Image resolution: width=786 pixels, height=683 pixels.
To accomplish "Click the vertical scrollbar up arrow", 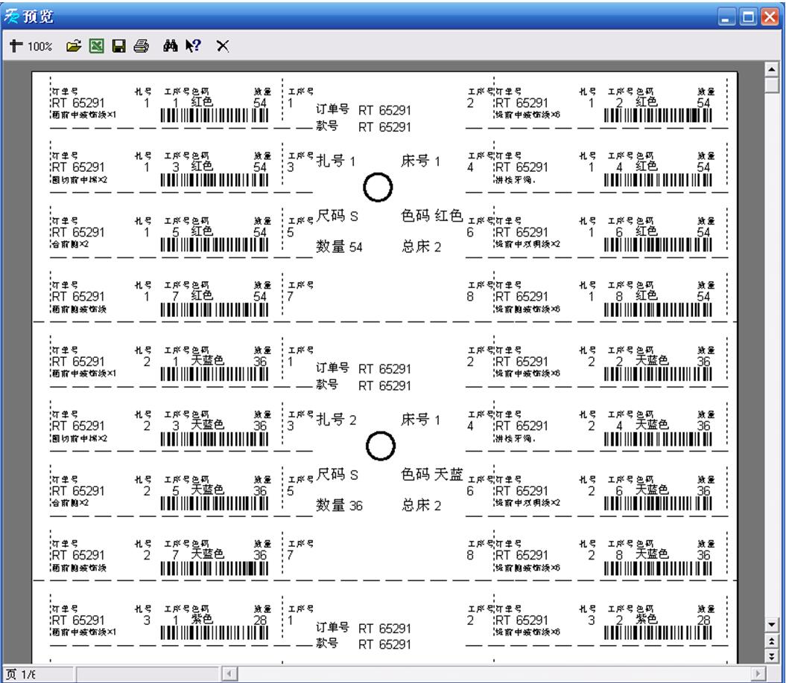I will (773, 69).
